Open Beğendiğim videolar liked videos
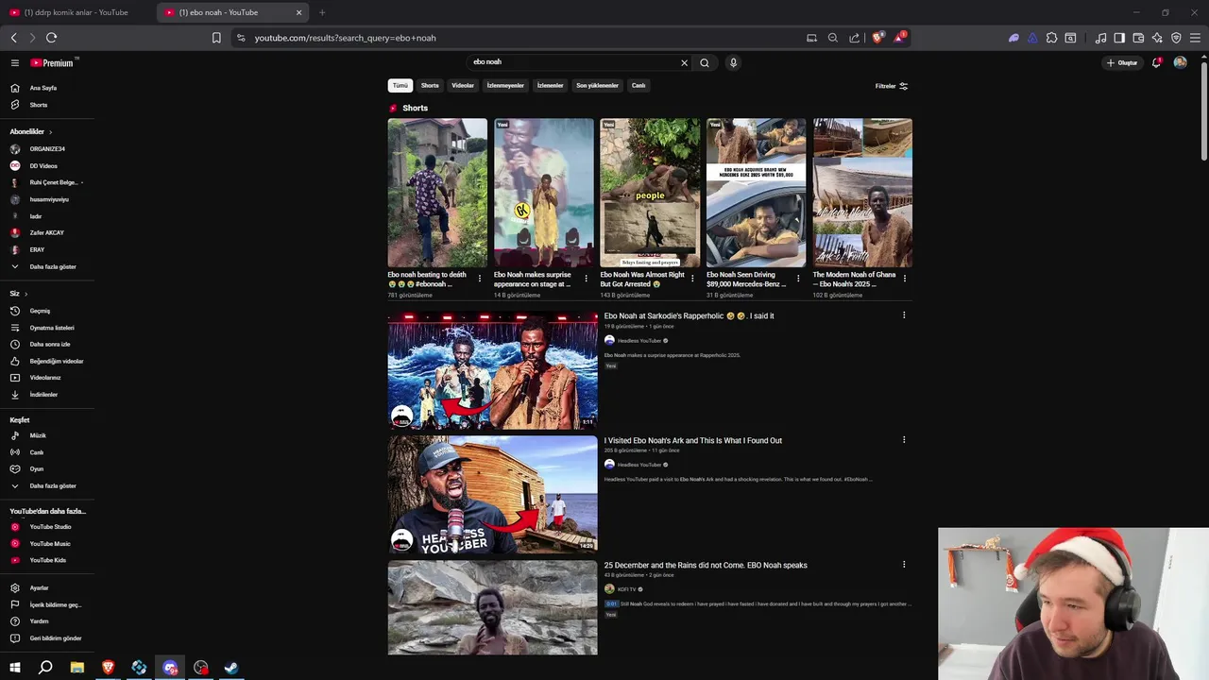 pos(47,361)
